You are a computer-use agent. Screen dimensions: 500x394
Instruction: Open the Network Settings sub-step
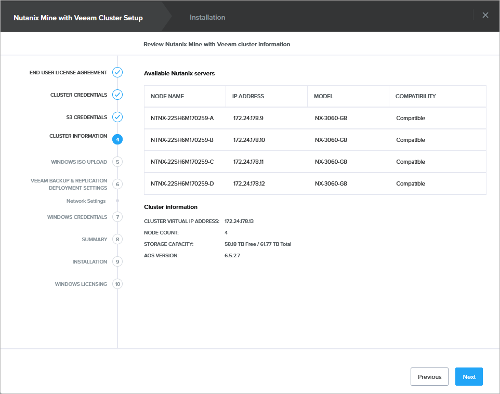pyautogui.click(x=86, y=201)
